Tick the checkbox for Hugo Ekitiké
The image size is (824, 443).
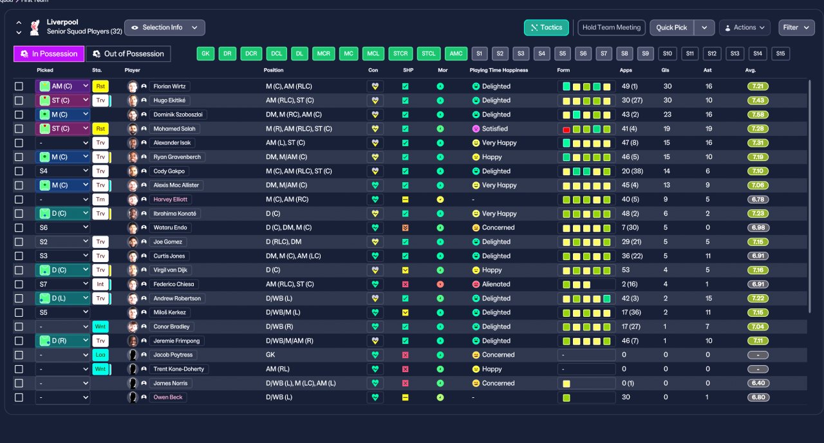click(19, 100)
